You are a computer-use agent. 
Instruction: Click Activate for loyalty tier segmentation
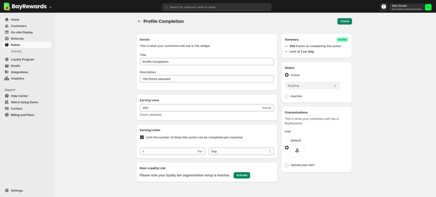[x=241, y=175]
